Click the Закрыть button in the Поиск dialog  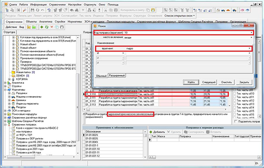244,82
